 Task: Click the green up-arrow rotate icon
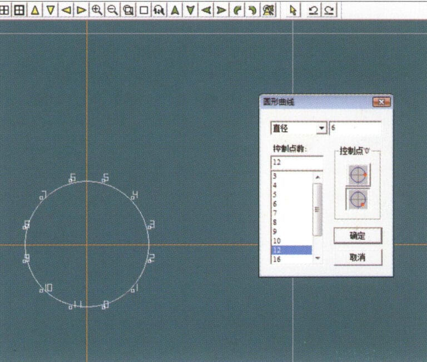click(x=175, y=11)
